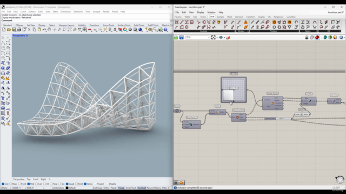This screenshot has width=346, height=194.
Task: Click the light bulb Hide objects icon
Action: [110, 30]
